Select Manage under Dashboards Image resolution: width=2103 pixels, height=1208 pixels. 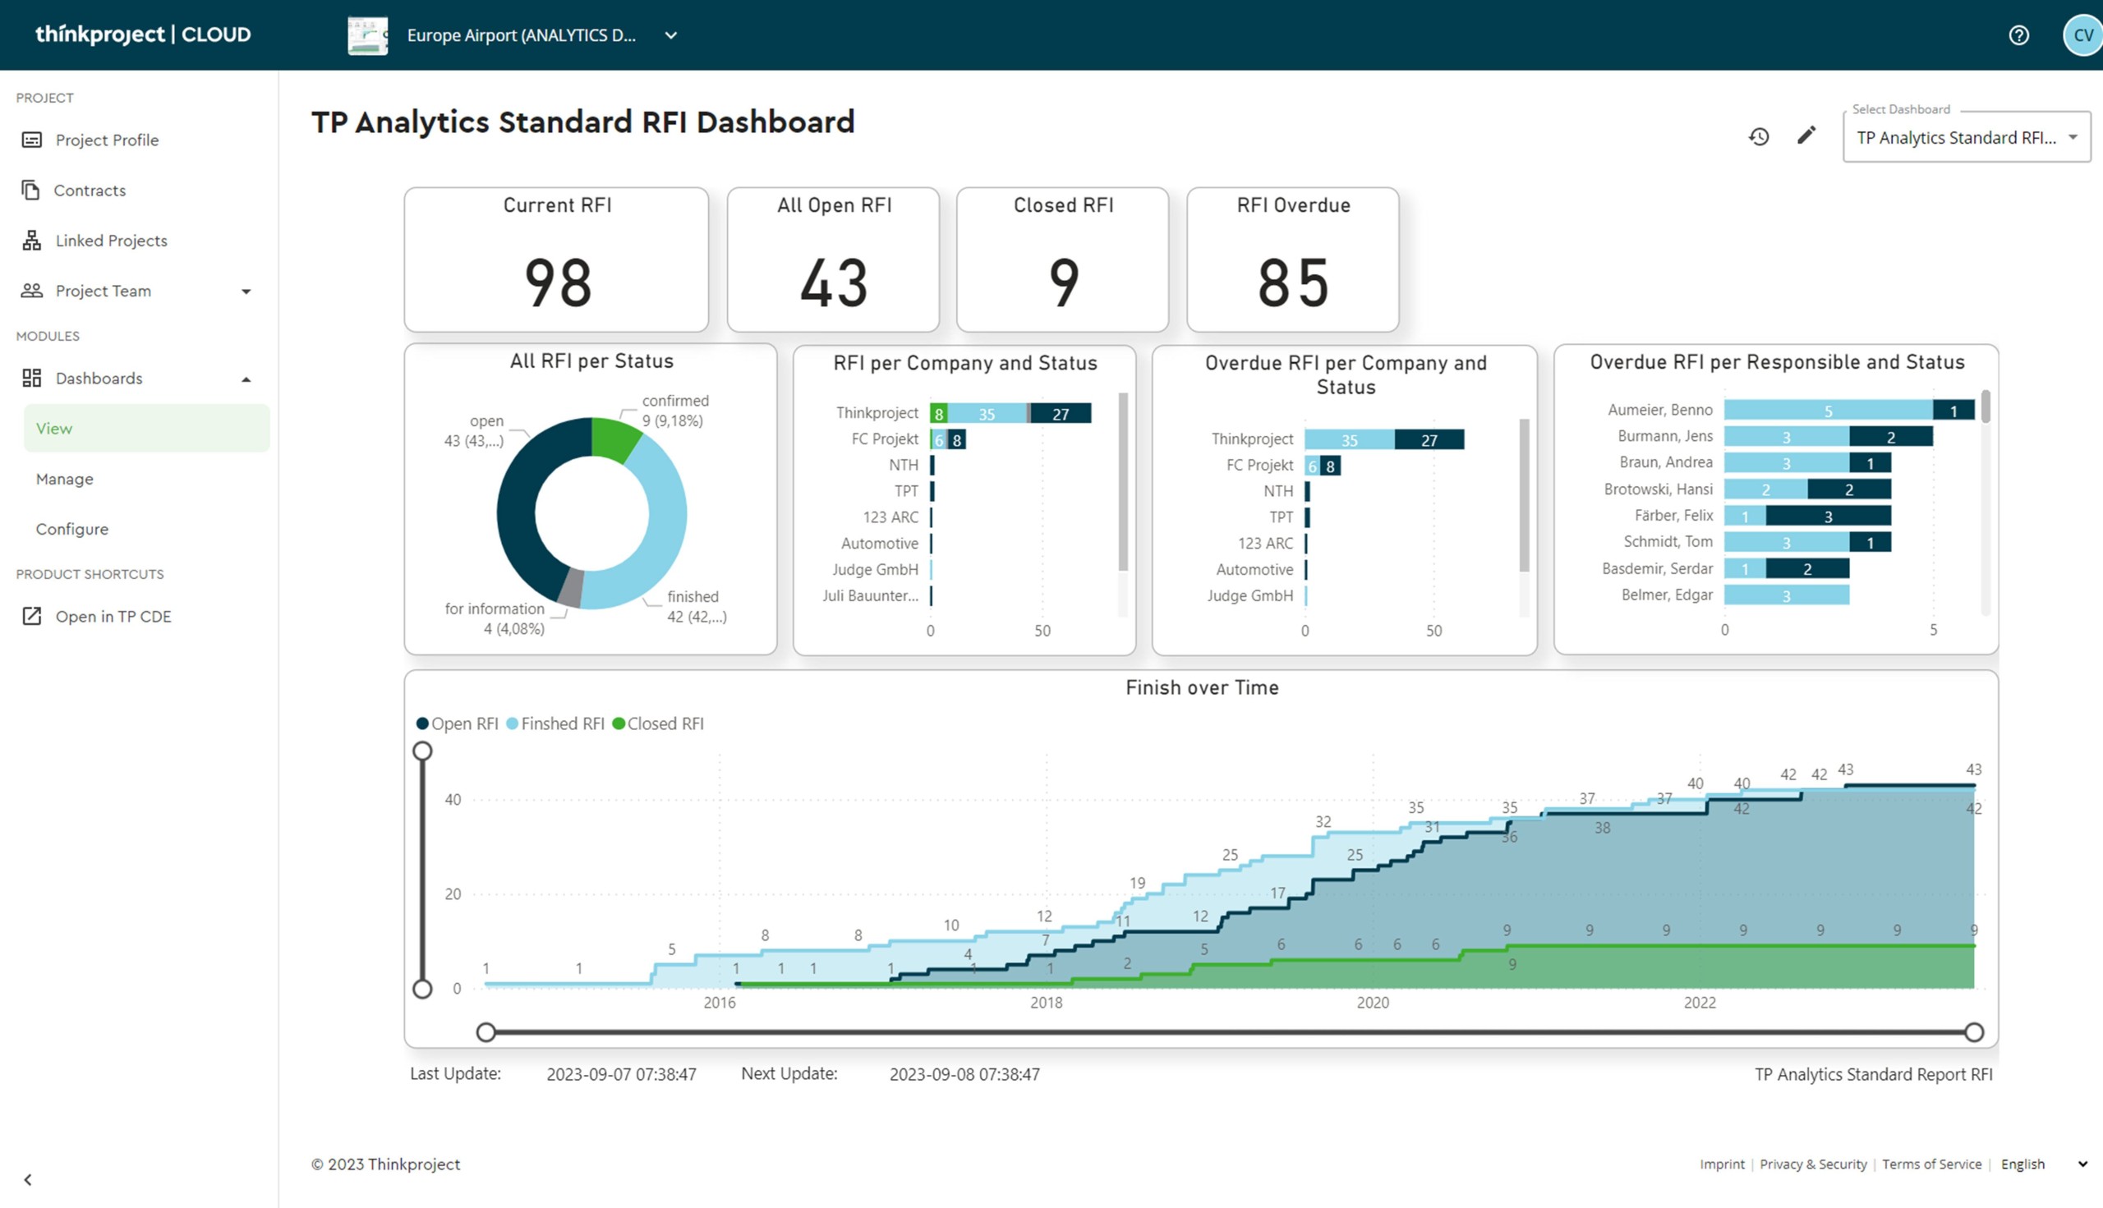(65, 479)
